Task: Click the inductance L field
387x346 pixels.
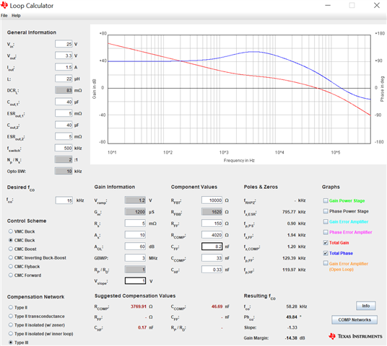Action: pos(64,79)
